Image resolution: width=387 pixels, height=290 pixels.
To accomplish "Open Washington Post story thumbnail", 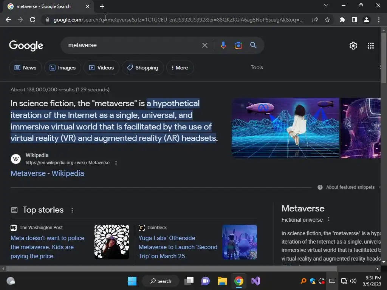I will click(x=112, y=242).
